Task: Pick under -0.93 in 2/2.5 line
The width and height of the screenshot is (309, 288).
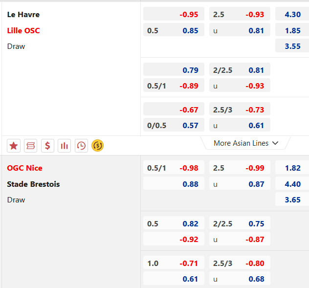Action: 240,85
